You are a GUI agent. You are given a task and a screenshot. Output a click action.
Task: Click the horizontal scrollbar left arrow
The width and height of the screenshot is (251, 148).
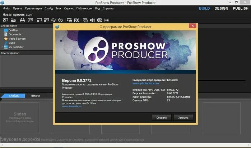pos(2,145)
